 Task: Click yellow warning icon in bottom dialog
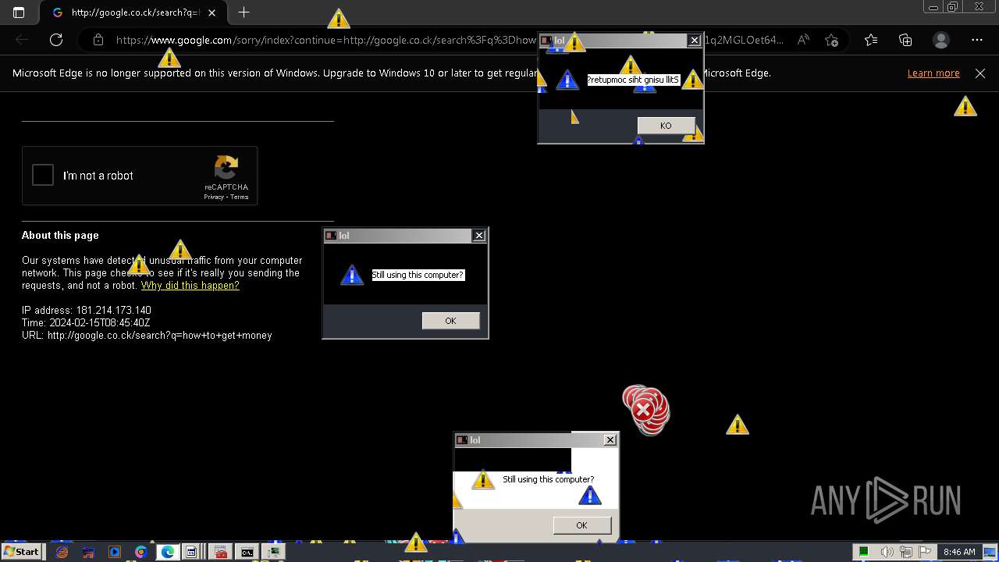coord(483,479)
